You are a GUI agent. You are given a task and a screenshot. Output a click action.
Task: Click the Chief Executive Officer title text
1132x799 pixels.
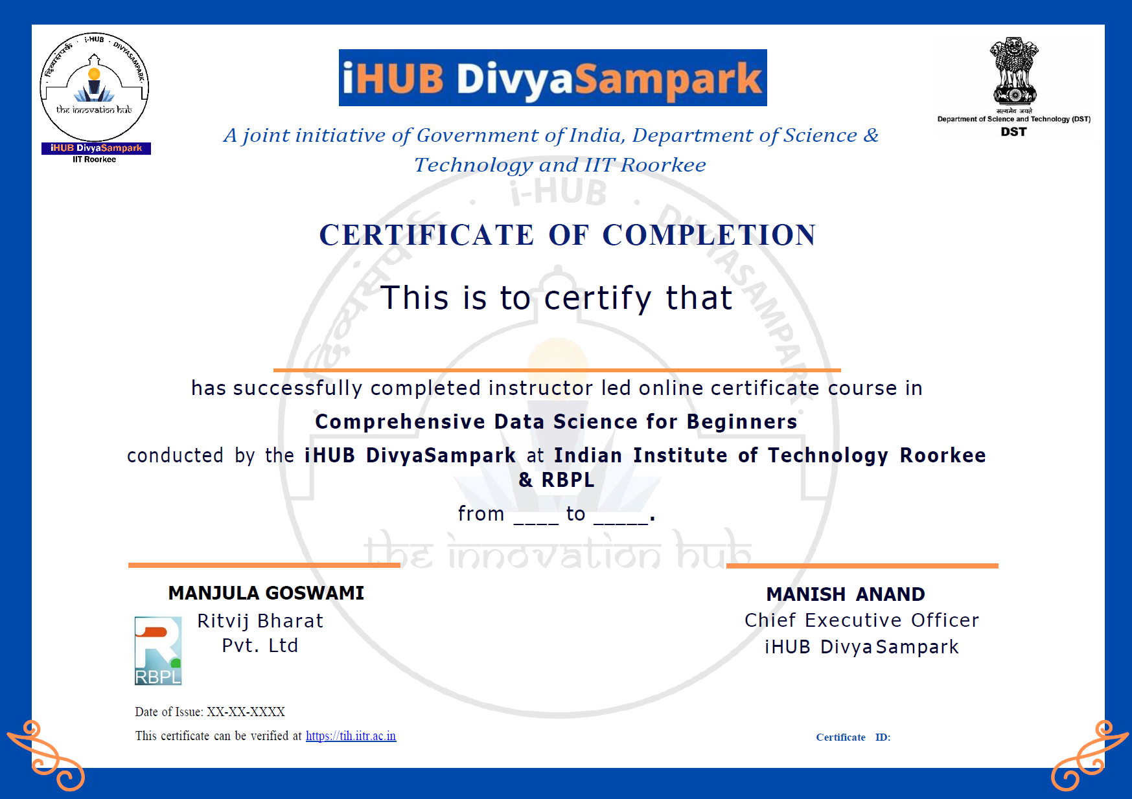[x=861, y=620]
